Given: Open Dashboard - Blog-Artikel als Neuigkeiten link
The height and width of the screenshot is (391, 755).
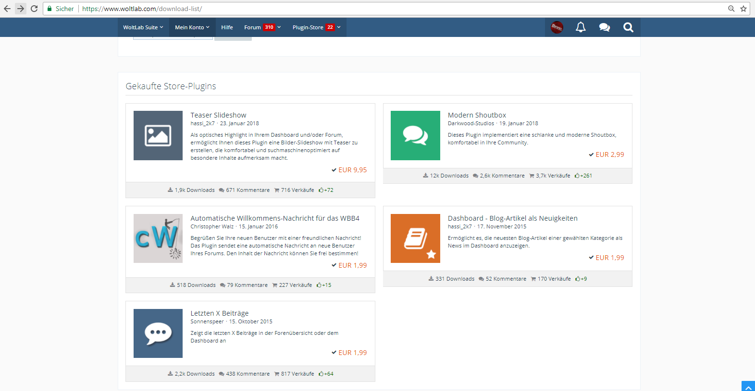Looking at the screenshot, I should coord(512,218).
